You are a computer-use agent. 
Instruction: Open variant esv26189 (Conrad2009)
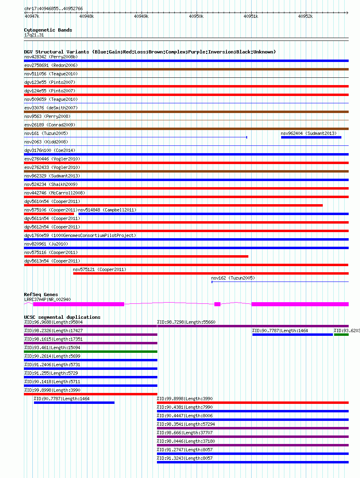pos(50,125)
